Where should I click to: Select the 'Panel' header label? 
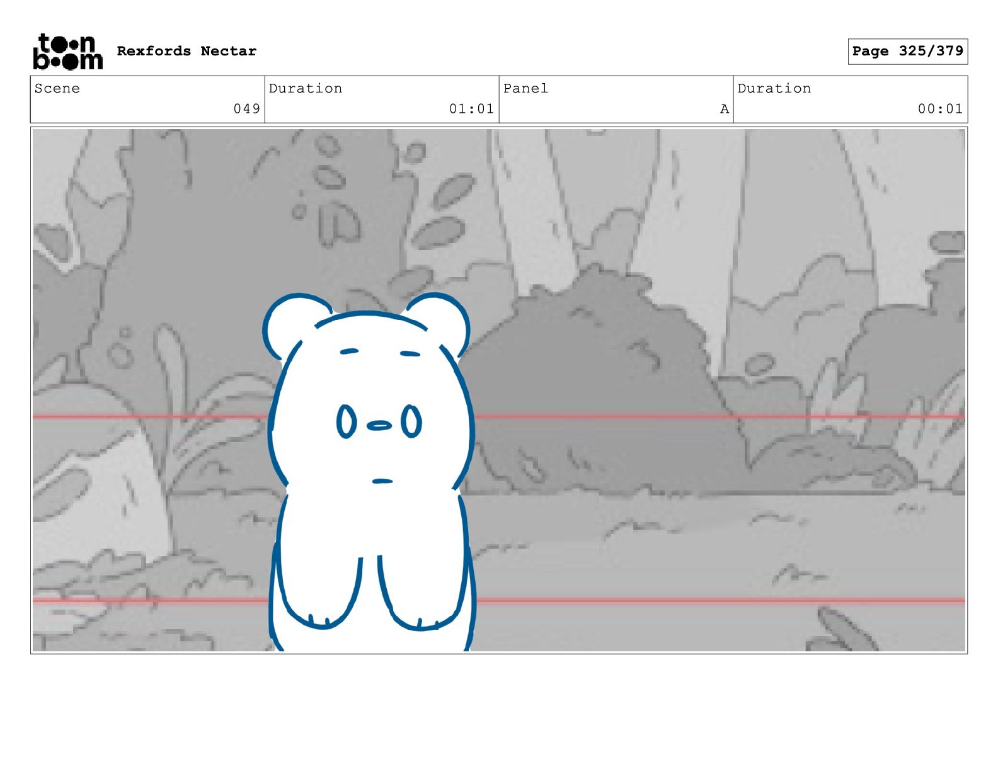pos(525,88)
